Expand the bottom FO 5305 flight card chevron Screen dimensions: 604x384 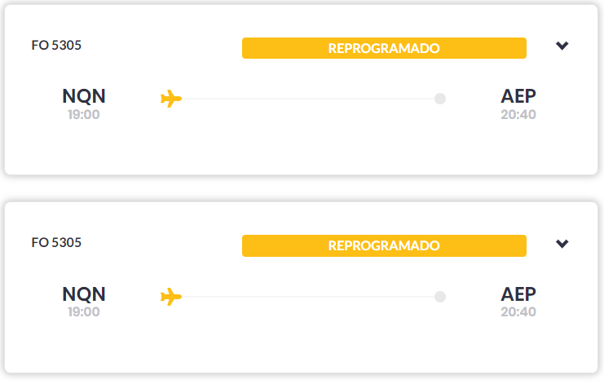[562, 244]
